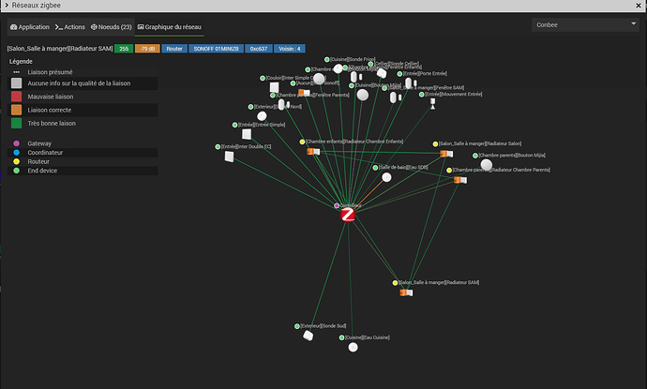This screenshot has height=389, width=647.
Task: Switch to the Noeuds (23) tab
Action: click(x=111, y=27)
